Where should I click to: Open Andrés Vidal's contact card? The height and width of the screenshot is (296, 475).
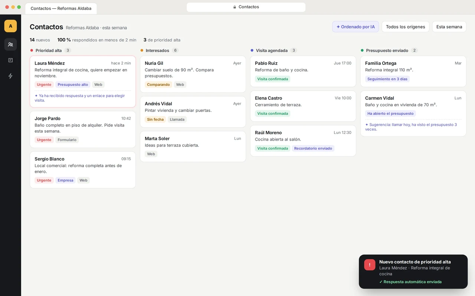tap(193, 112)
